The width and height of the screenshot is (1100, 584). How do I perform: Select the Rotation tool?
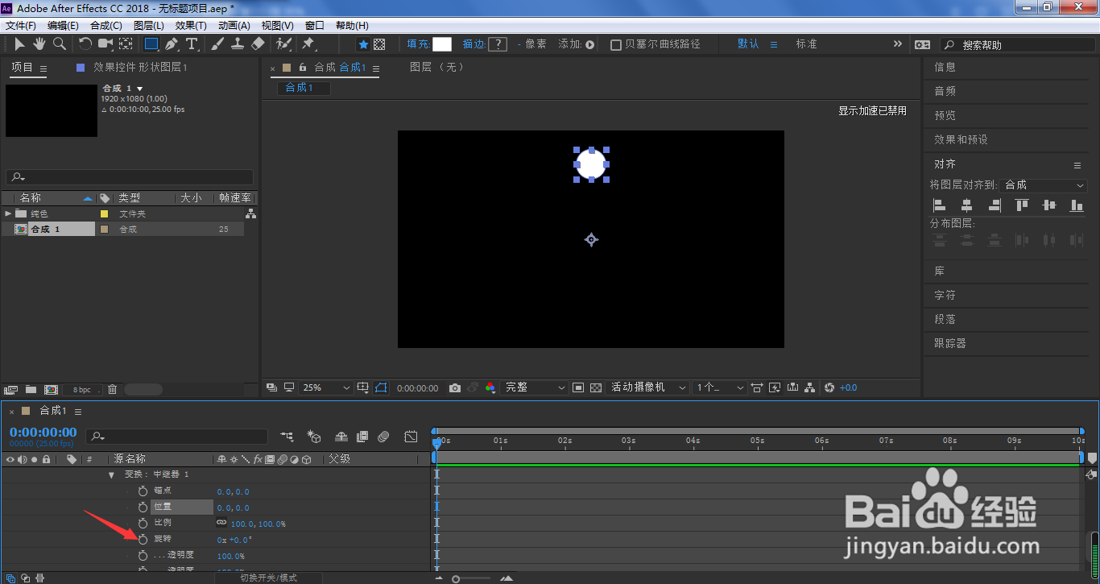point(85,43)
